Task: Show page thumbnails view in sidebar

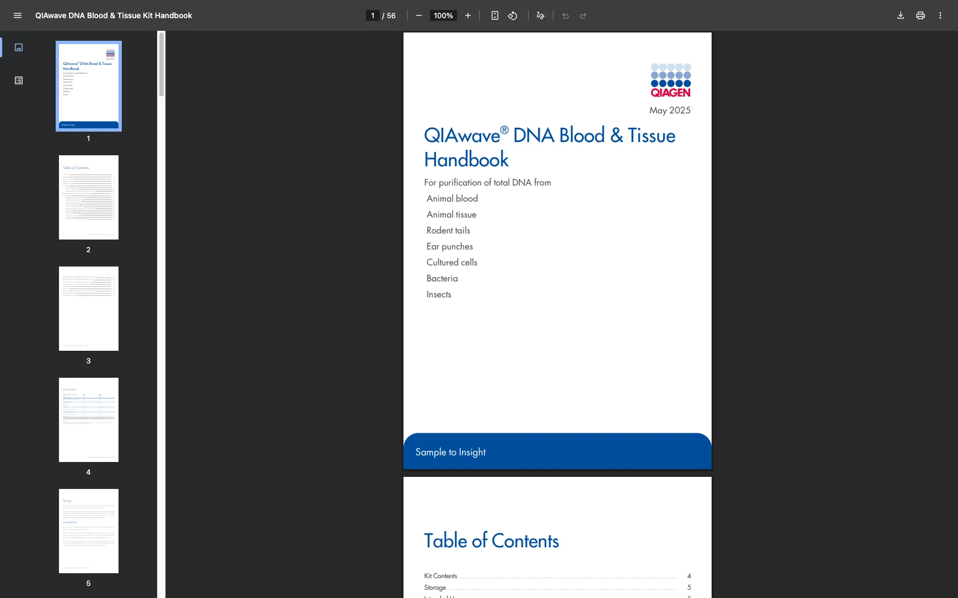Action: pyautogui.click(x=19, y=47)
